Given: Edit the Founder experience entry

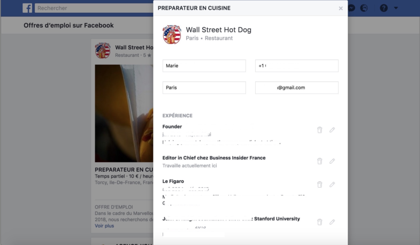Looking at the screenshot, I should click(x=332, y=130).
